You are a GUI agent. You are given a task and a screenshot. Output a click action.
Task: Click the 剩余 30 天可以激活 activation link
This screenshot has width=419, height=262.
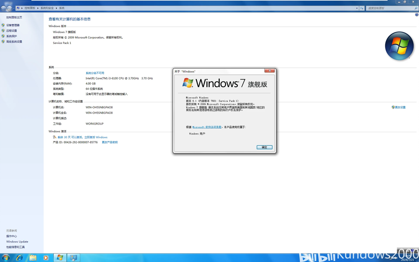point(83,137)
